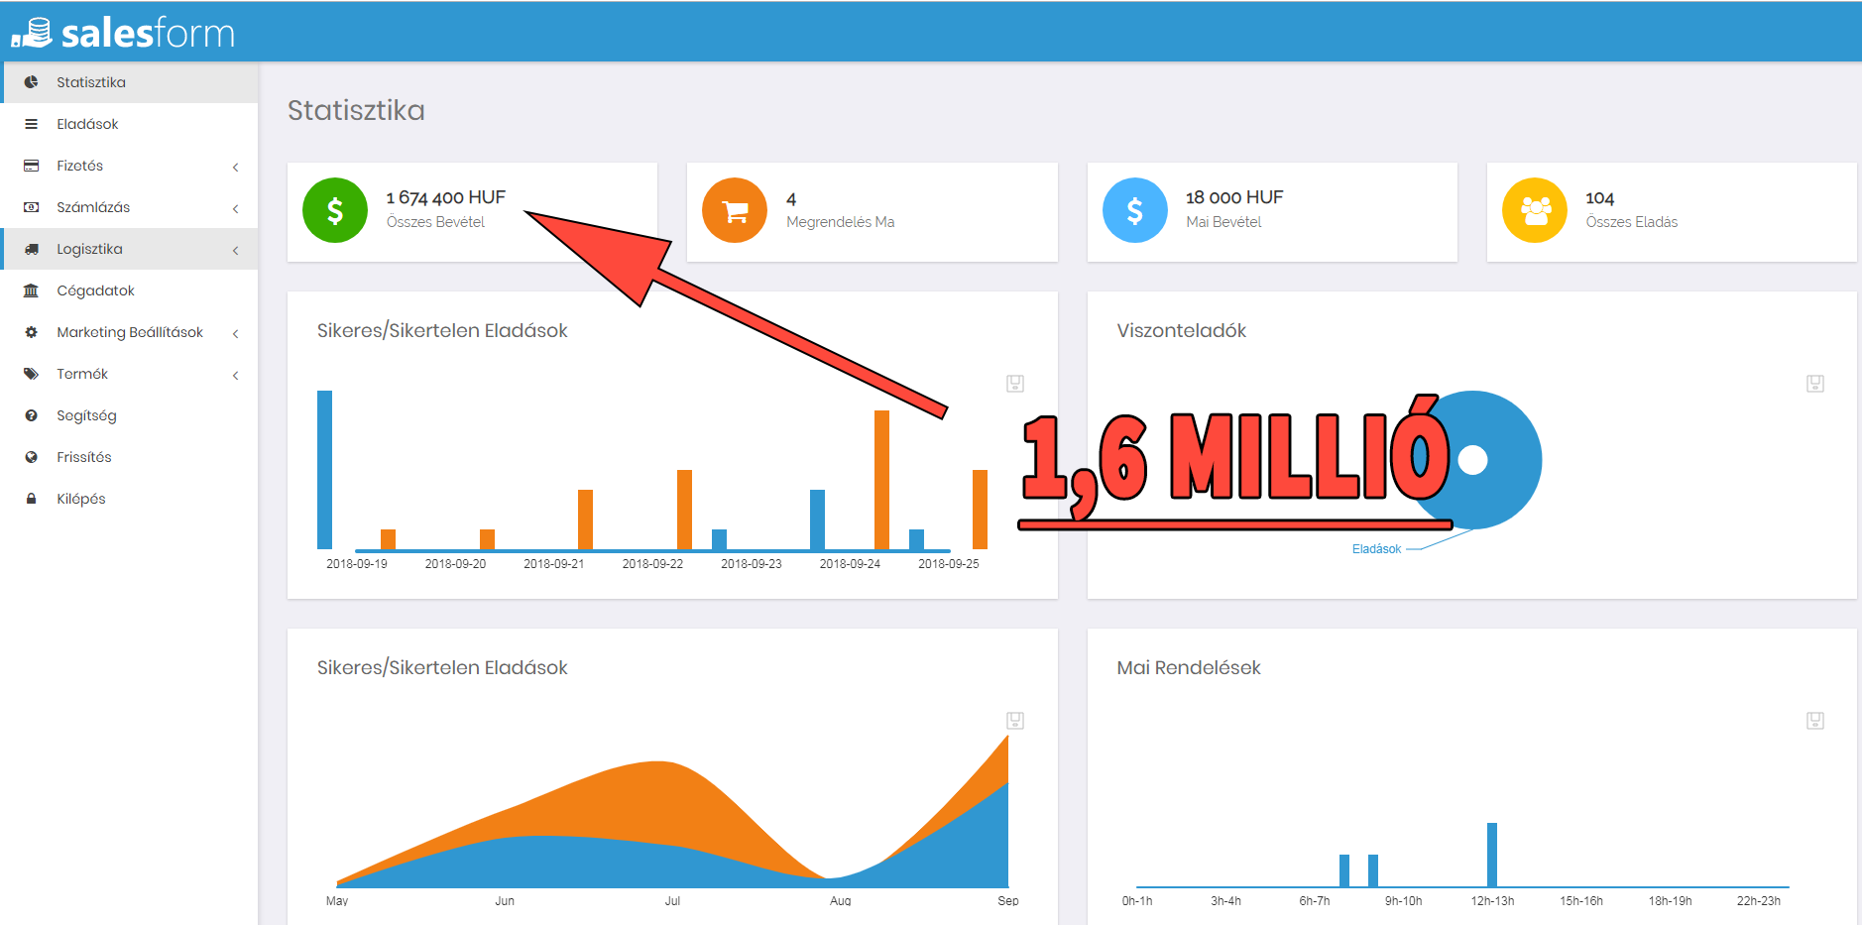Click save icon on Mai Rendelések chart
Image resolution: width=1862 pixels, height=925 pixels.
1814,721
